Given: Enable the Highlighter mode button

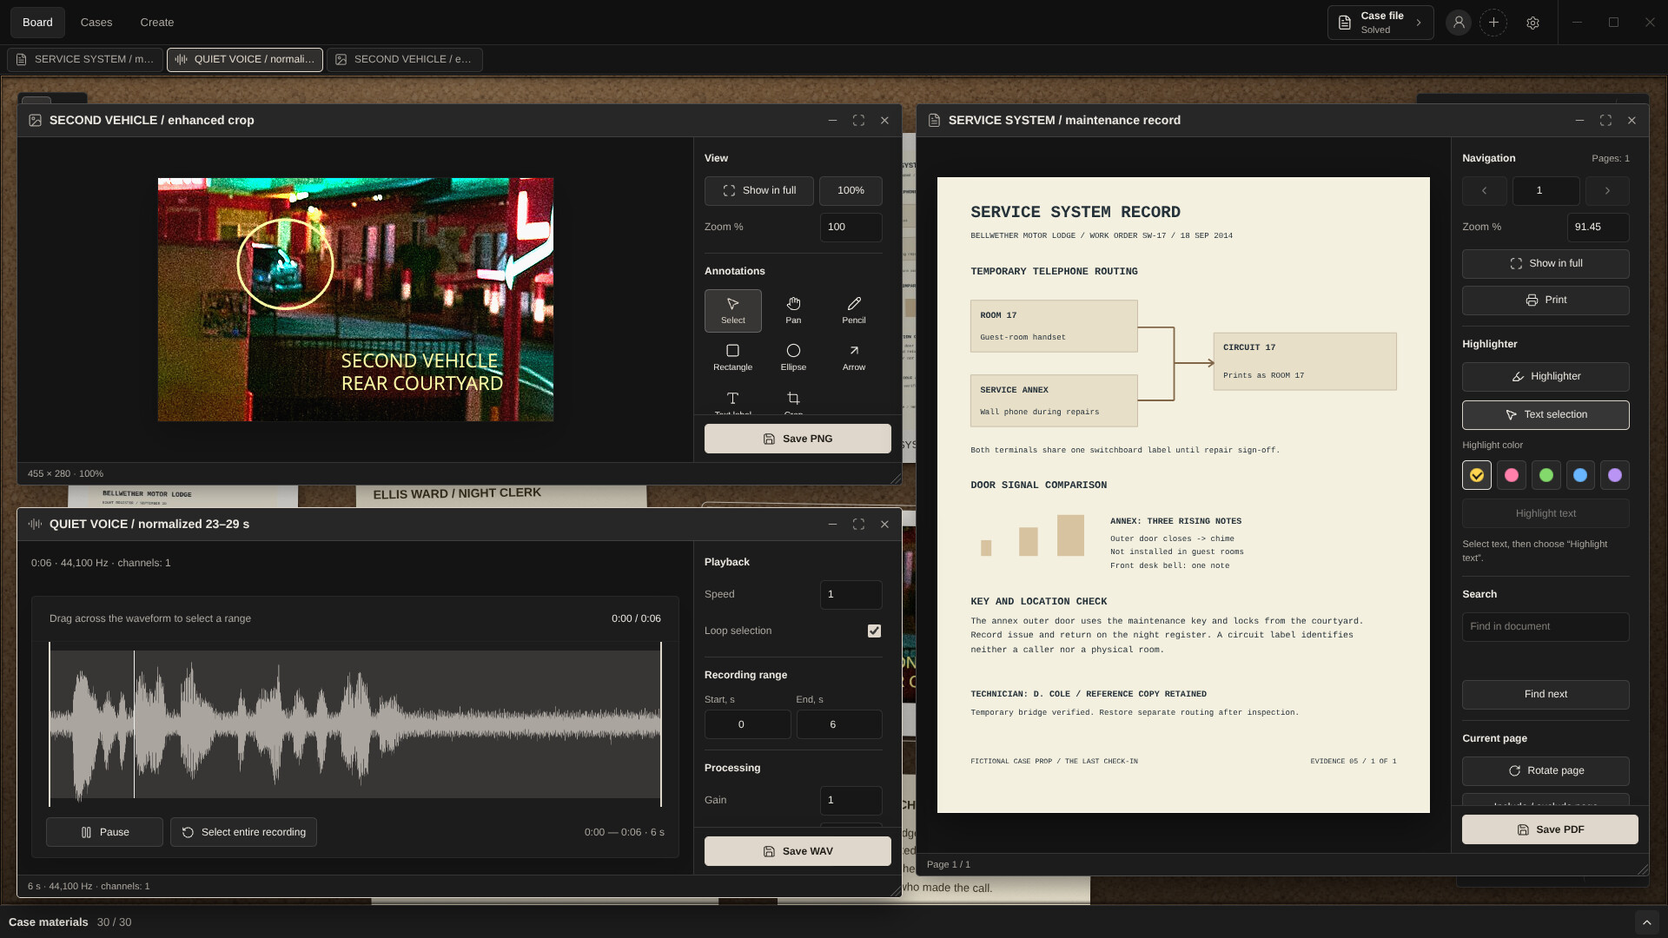Looking at the screenshot, I should click(x=1546, y=377).
